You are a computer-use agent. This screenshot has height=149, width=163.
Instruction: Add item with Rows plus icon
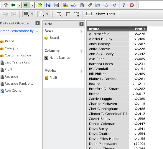[x=82, y=31]
